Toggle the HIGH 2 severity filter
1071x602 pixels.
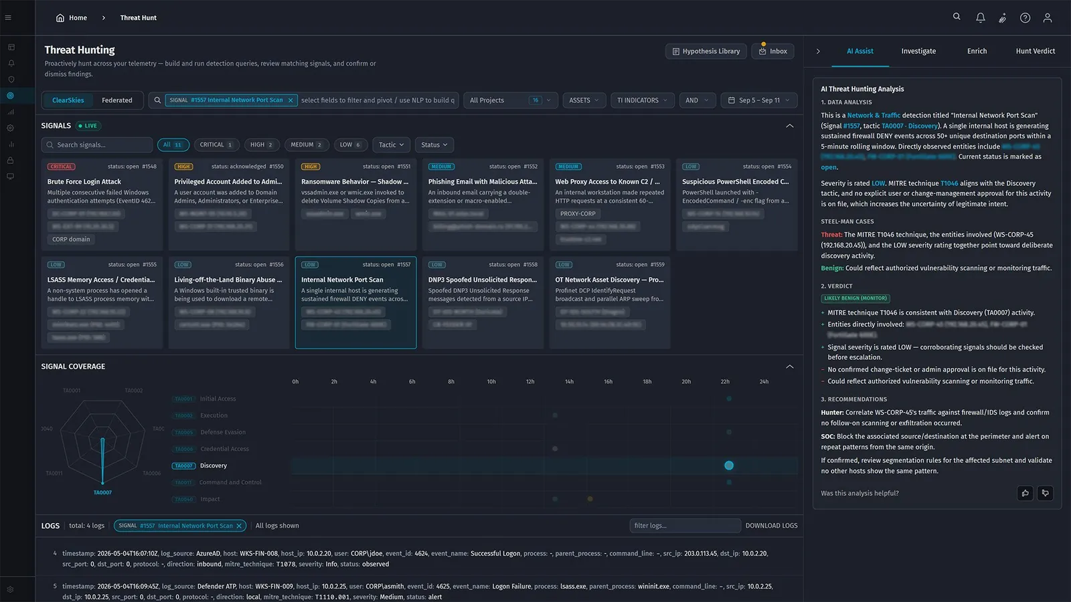(262, 144)
